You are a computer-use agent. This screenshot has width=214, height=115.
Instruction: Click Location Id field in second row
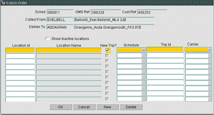[x=20, y=56]
